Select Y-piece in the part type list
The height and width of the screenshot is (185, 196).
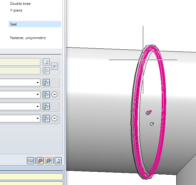[x=16, y=10]
